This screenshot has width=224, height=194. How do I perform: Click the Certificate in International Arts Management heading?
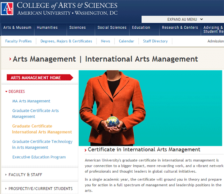click(x=144, y=150)
